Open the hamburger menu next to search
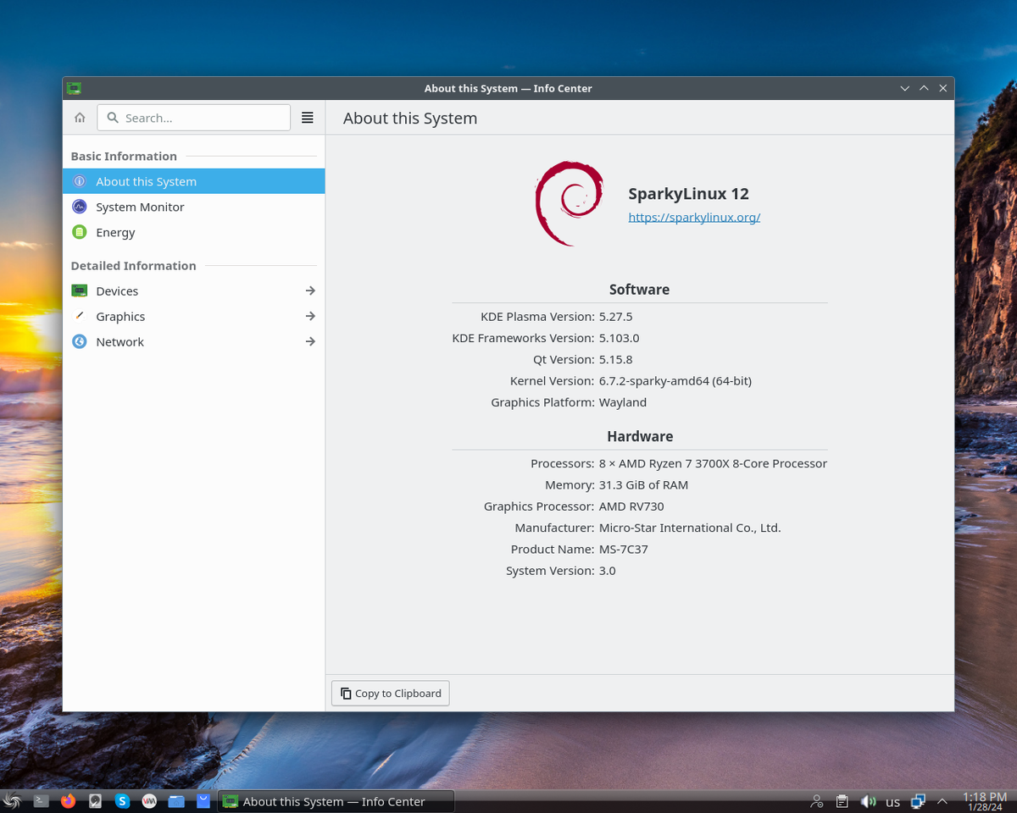Viewport: 1017px width, 813px height. [x=307, y=117]
